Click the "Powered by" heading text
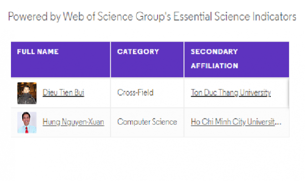 point(35,17)
